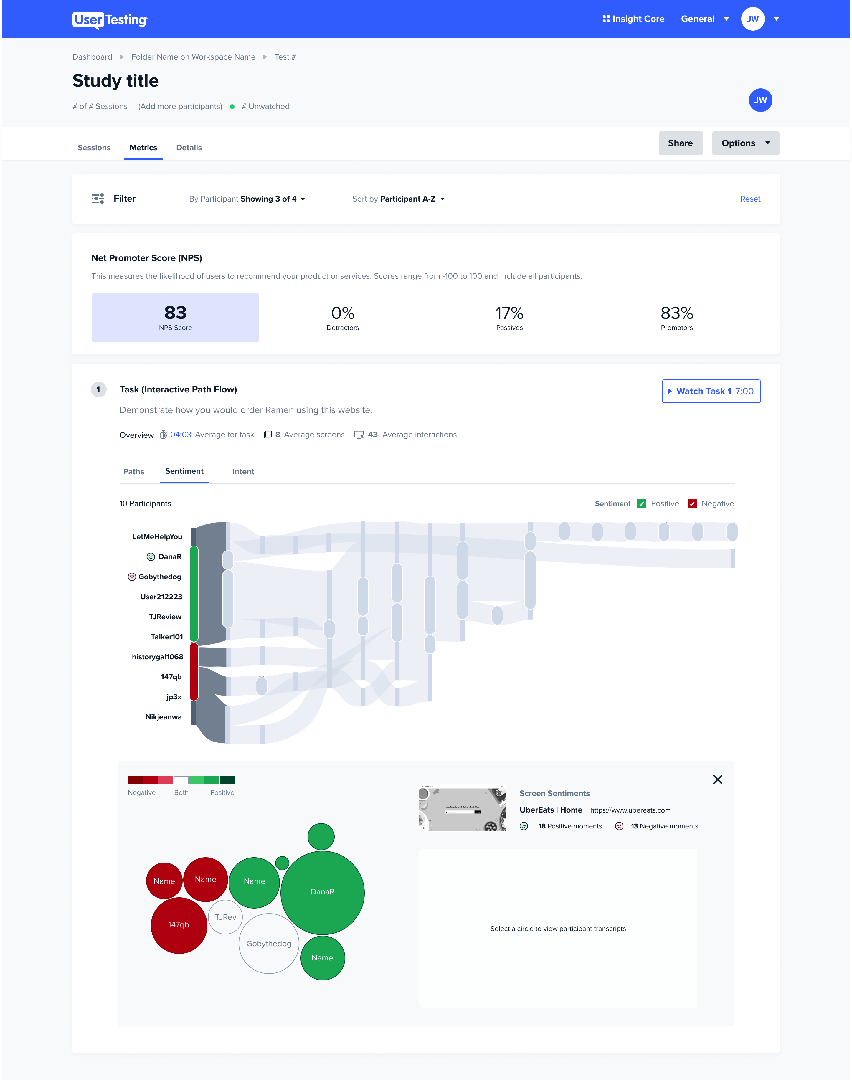Screen dimensions: 852x1080
Task: Click the # Unwatched text
Action: (265, 107)
